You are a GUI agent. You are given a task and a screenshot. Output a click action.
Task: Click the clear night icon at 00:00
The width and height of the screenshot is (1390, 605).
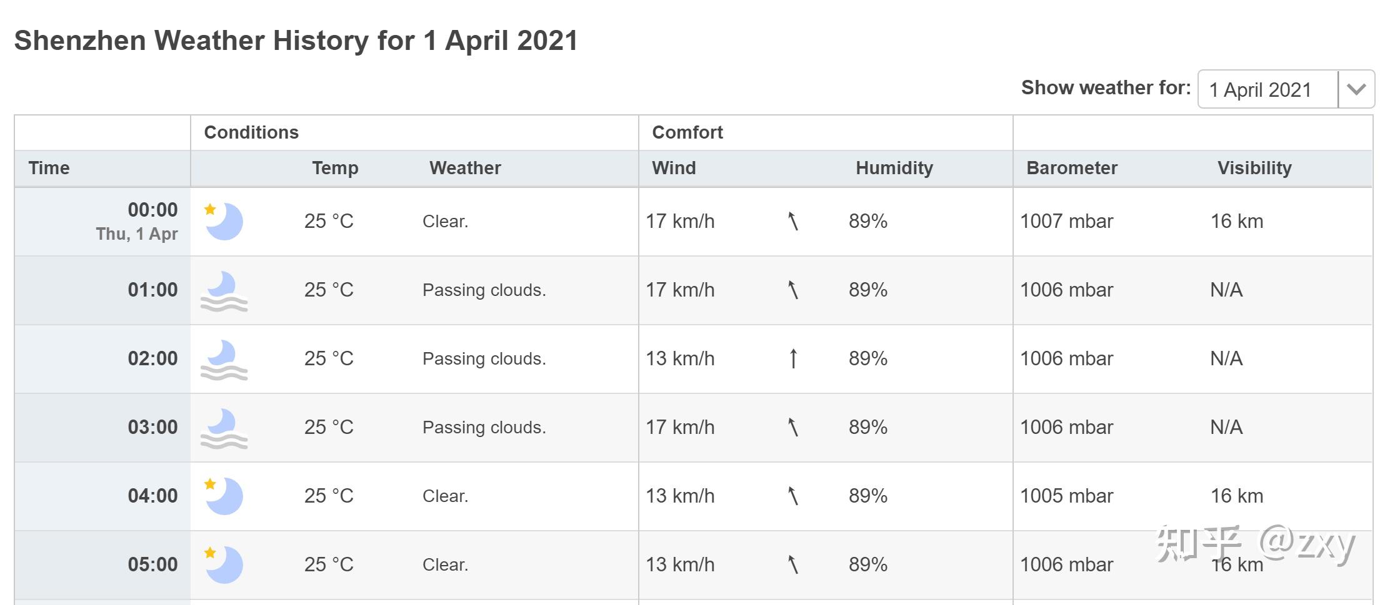click(x=223, y=221)
